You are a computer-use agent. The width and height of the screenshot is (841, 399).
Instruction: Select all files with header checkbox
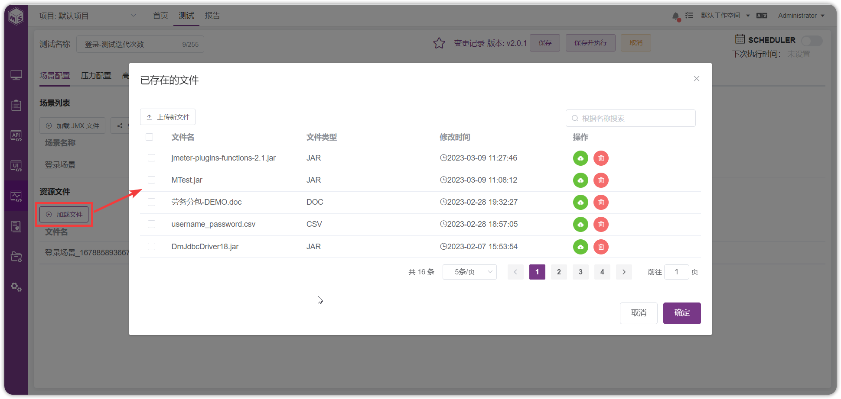[150, 137]
